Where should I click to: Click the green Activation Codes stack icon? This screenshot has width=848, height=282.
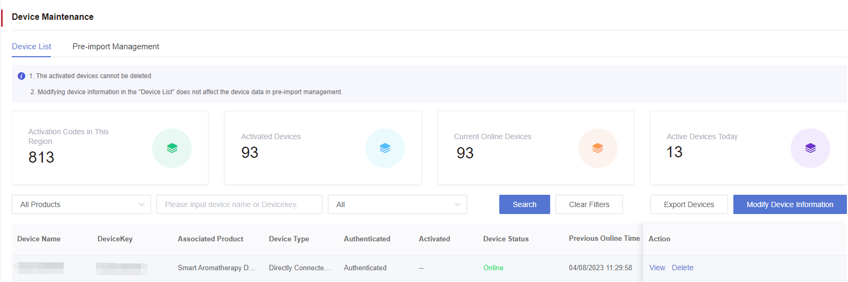tap(172, 148)
